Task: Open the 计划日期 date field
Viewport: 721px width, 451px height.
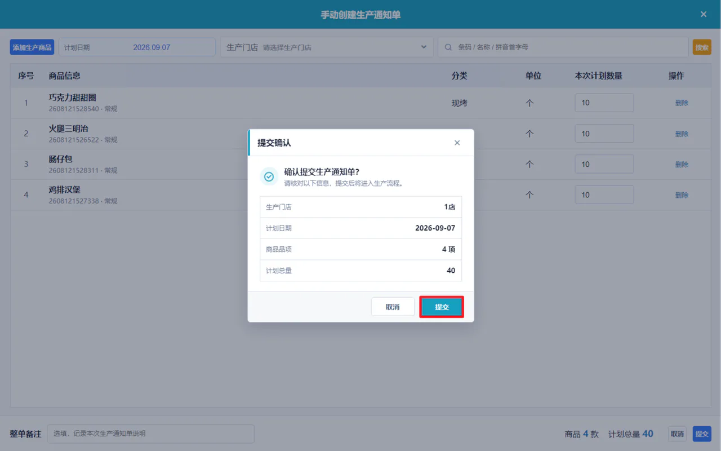Action: [137, 47]
